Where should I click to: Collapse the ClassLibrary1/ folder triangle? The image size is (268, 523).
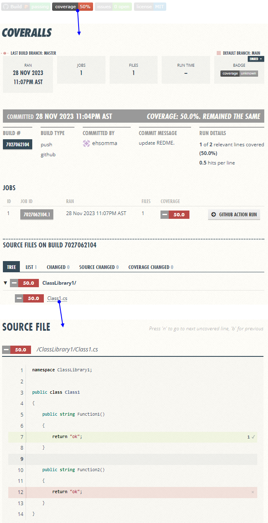pyautogui.click(x=5, y=283)
